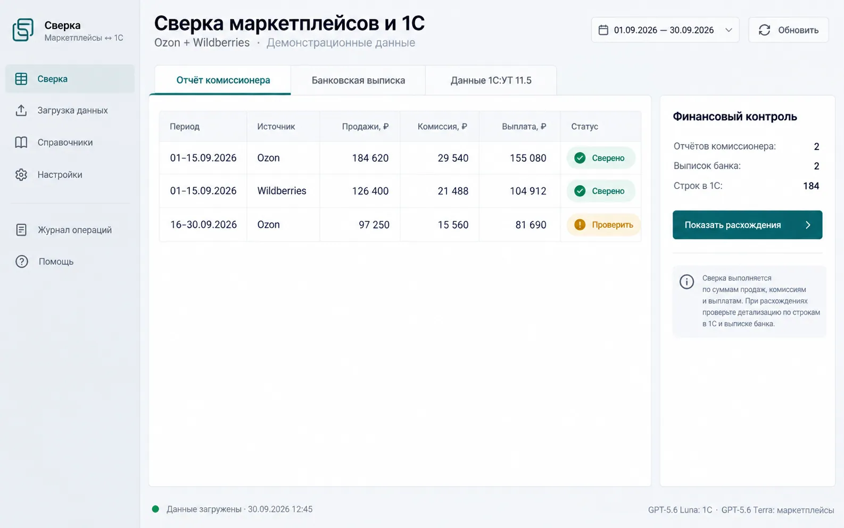
Task: Click the 104 912 payout value
Action: 528,191
